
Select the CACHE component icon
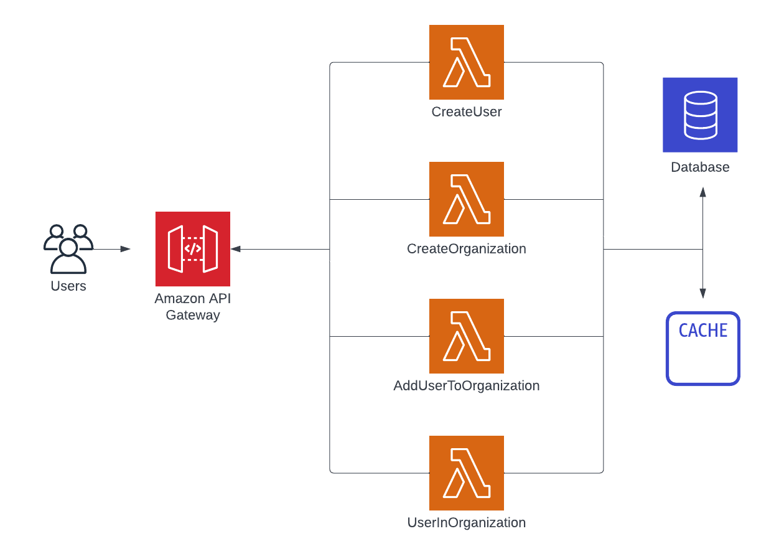click(x=702, y=349)
